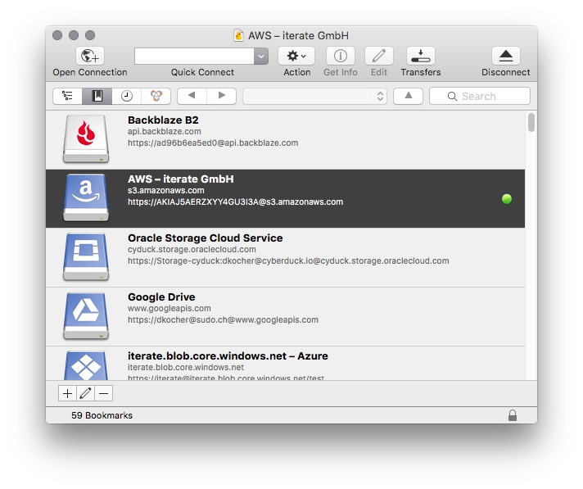Image resolution: width=583 pixels, height=489 pixels.
Task: Click the Get Info toolbar icon
Action: pos(340,56)
